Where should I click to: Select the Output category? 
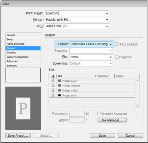[x=23, y=48]
